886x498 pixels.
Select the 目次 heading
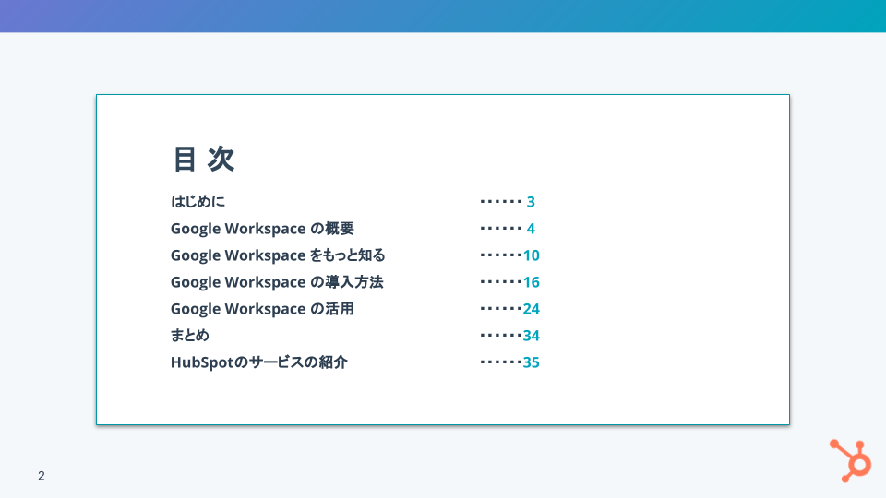[203, 159]
